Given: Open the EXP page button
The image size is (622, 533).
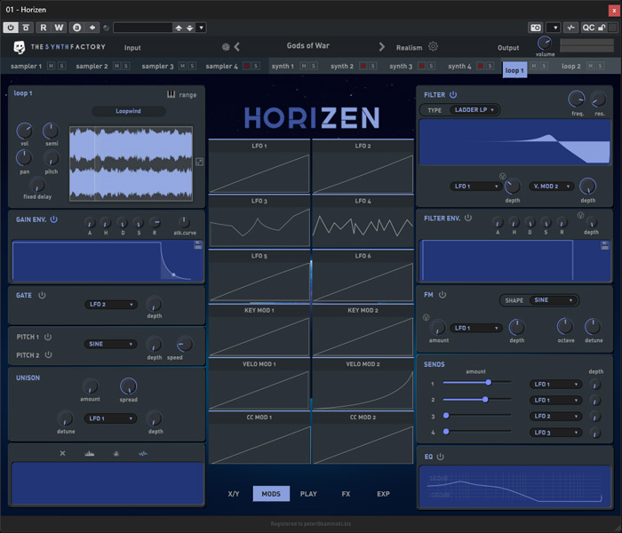Looking at the screenshot, I should click(x=383, y=494).
